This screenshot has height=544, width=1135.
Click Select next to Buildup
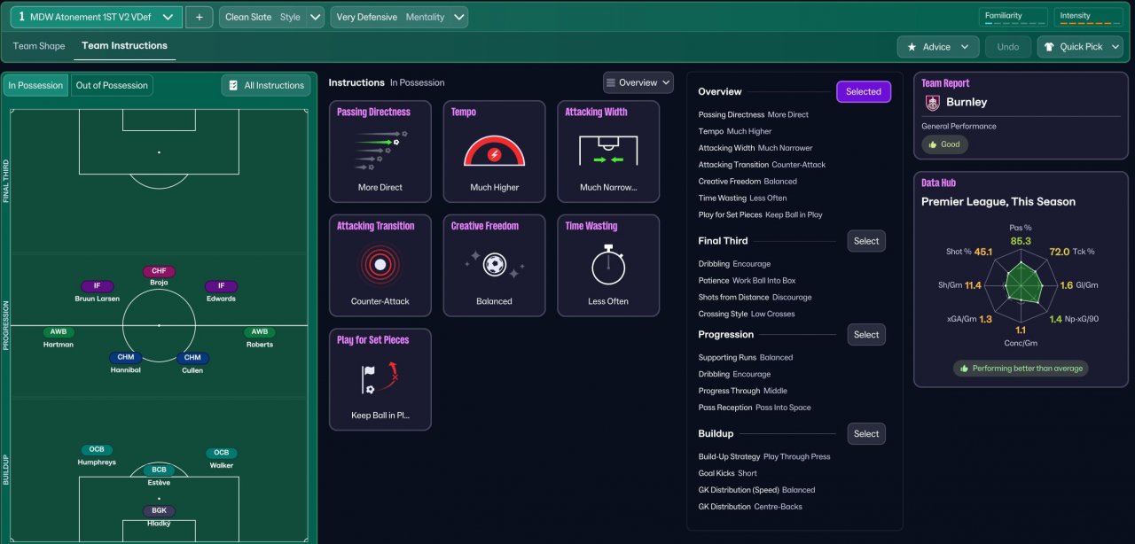coord(866,434)
